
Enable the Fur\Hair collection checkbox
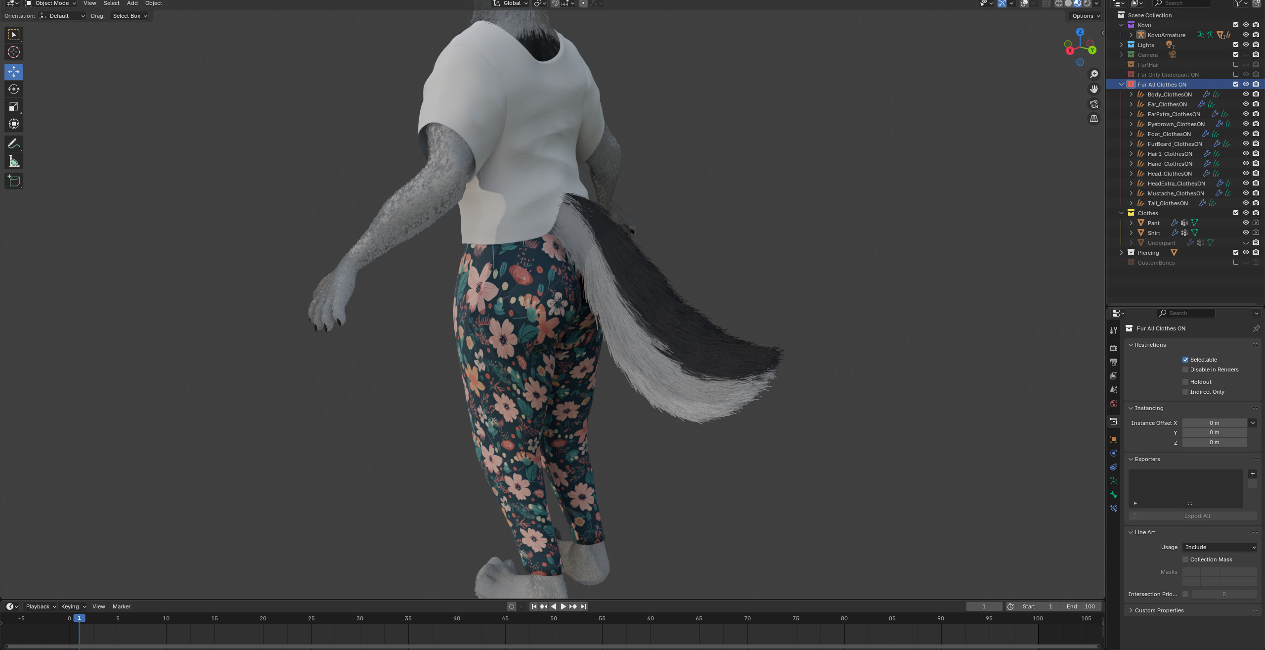tap(1235, 65)
